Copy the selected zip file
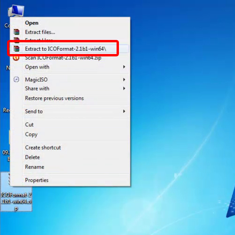 [70, 134]
